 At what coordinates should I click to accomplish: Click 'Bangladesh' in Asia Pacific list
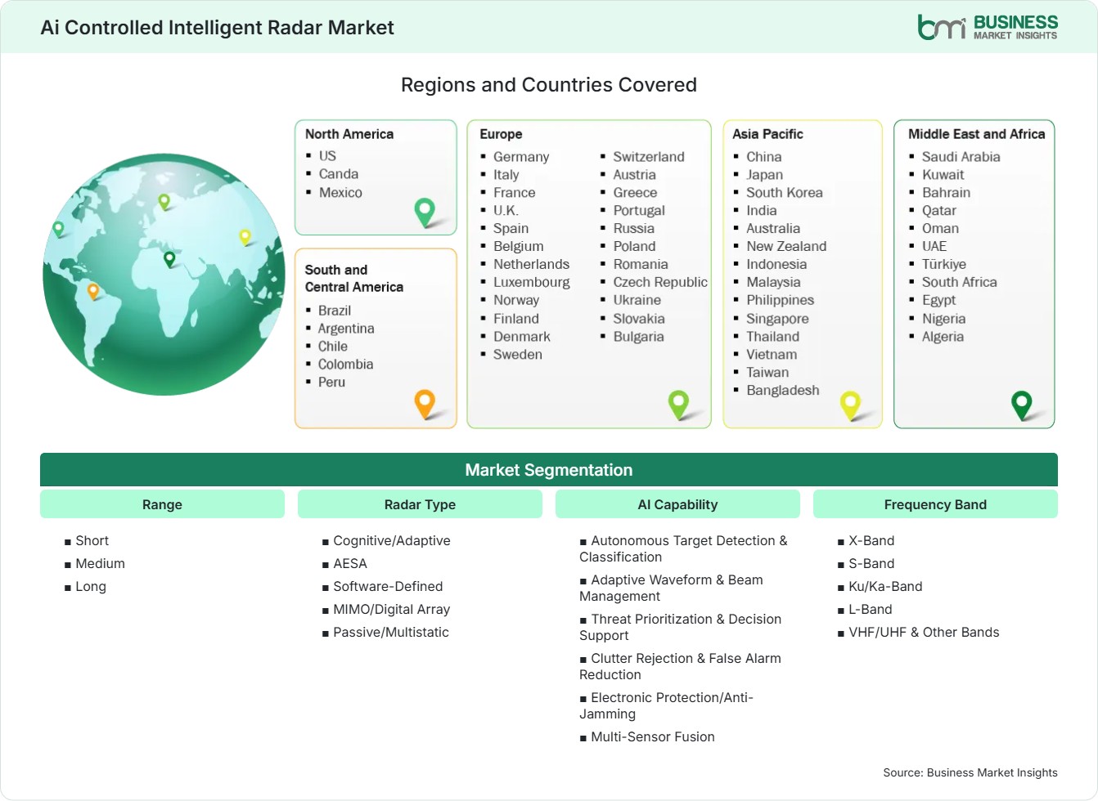(x=783, y=391)
